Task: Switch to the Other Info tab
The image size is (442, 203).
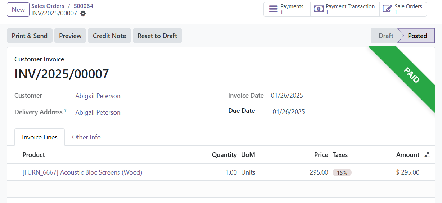Action: [x=86, y=137]
